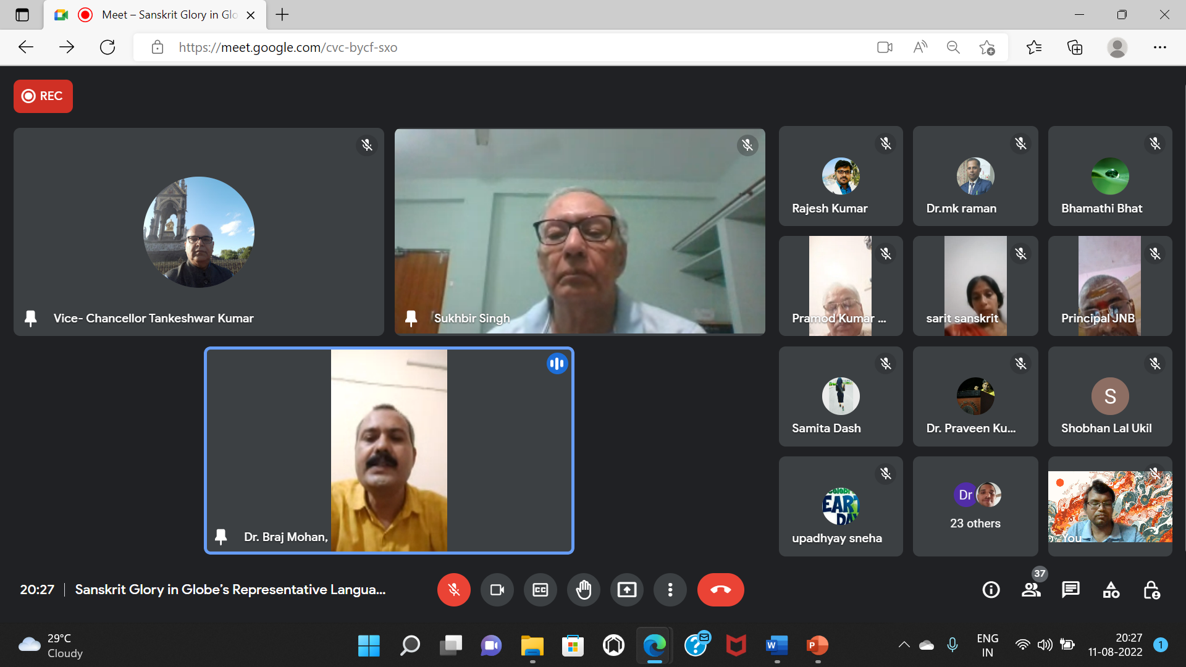The image size is (1186, 667).
Task: Unpin Dr. Braj Mohan's tile
Action: (221, 537)
